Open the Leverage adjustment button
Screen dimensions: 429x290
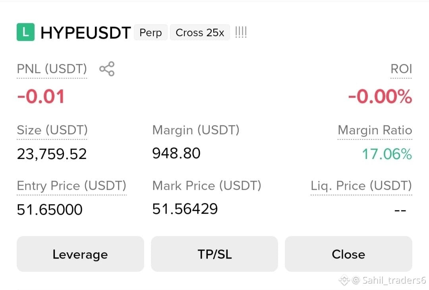pyautogui.click(x=80, y=254)
